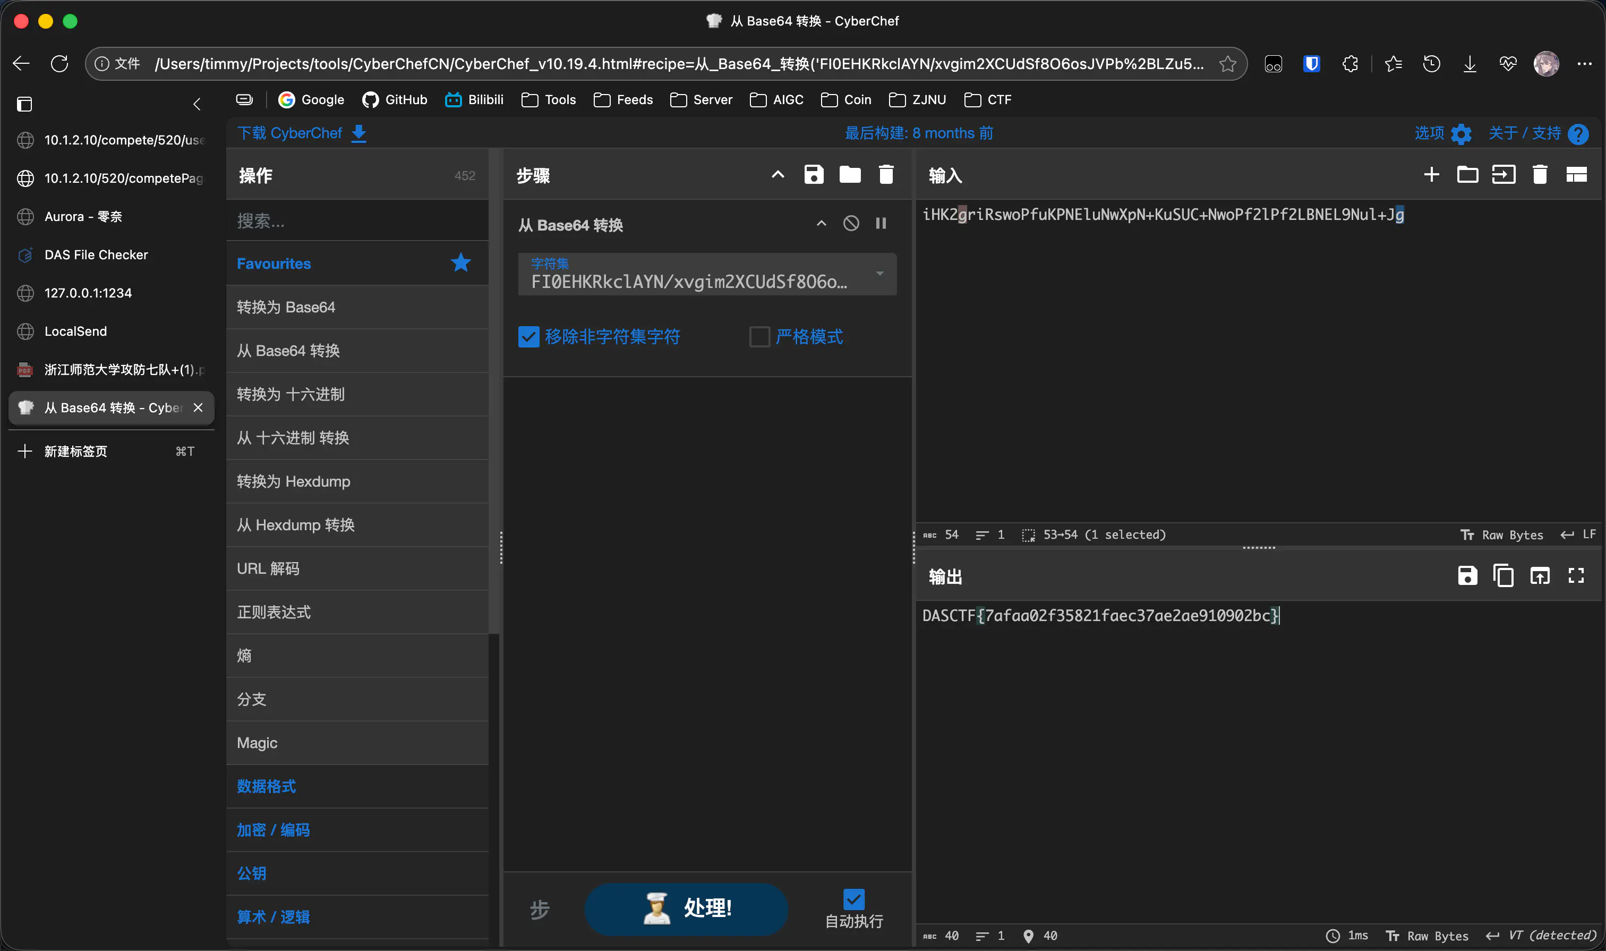Screen dimensions: 1606x951
Task: Save the recipe with the floppy icon
Action: tap(814, 175)
